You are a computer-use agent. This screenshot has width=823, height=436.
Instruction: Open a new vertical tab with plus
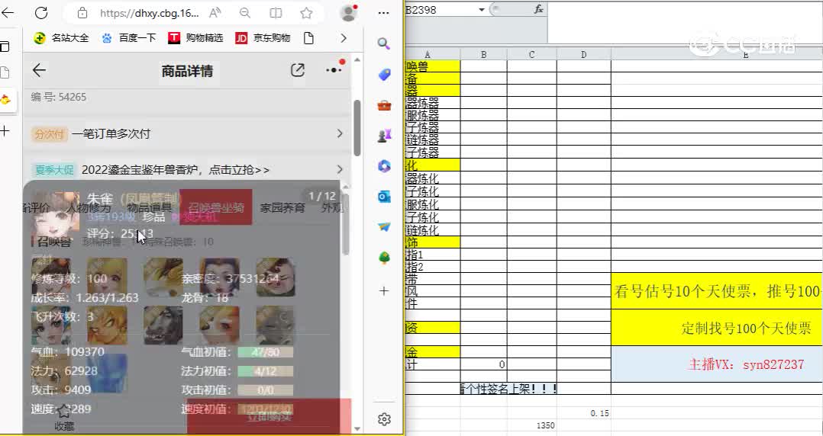tap(5, 130)
